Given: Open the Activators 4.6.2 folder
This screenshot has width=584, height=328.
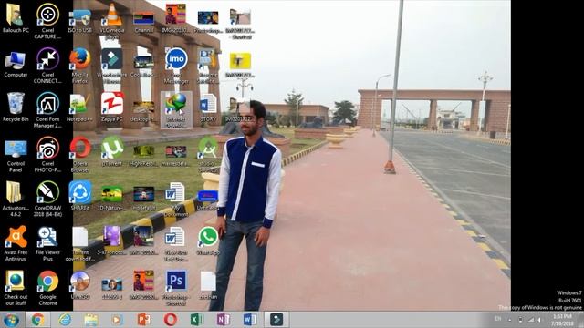Looking at the screenshot, I should point(16,199).
